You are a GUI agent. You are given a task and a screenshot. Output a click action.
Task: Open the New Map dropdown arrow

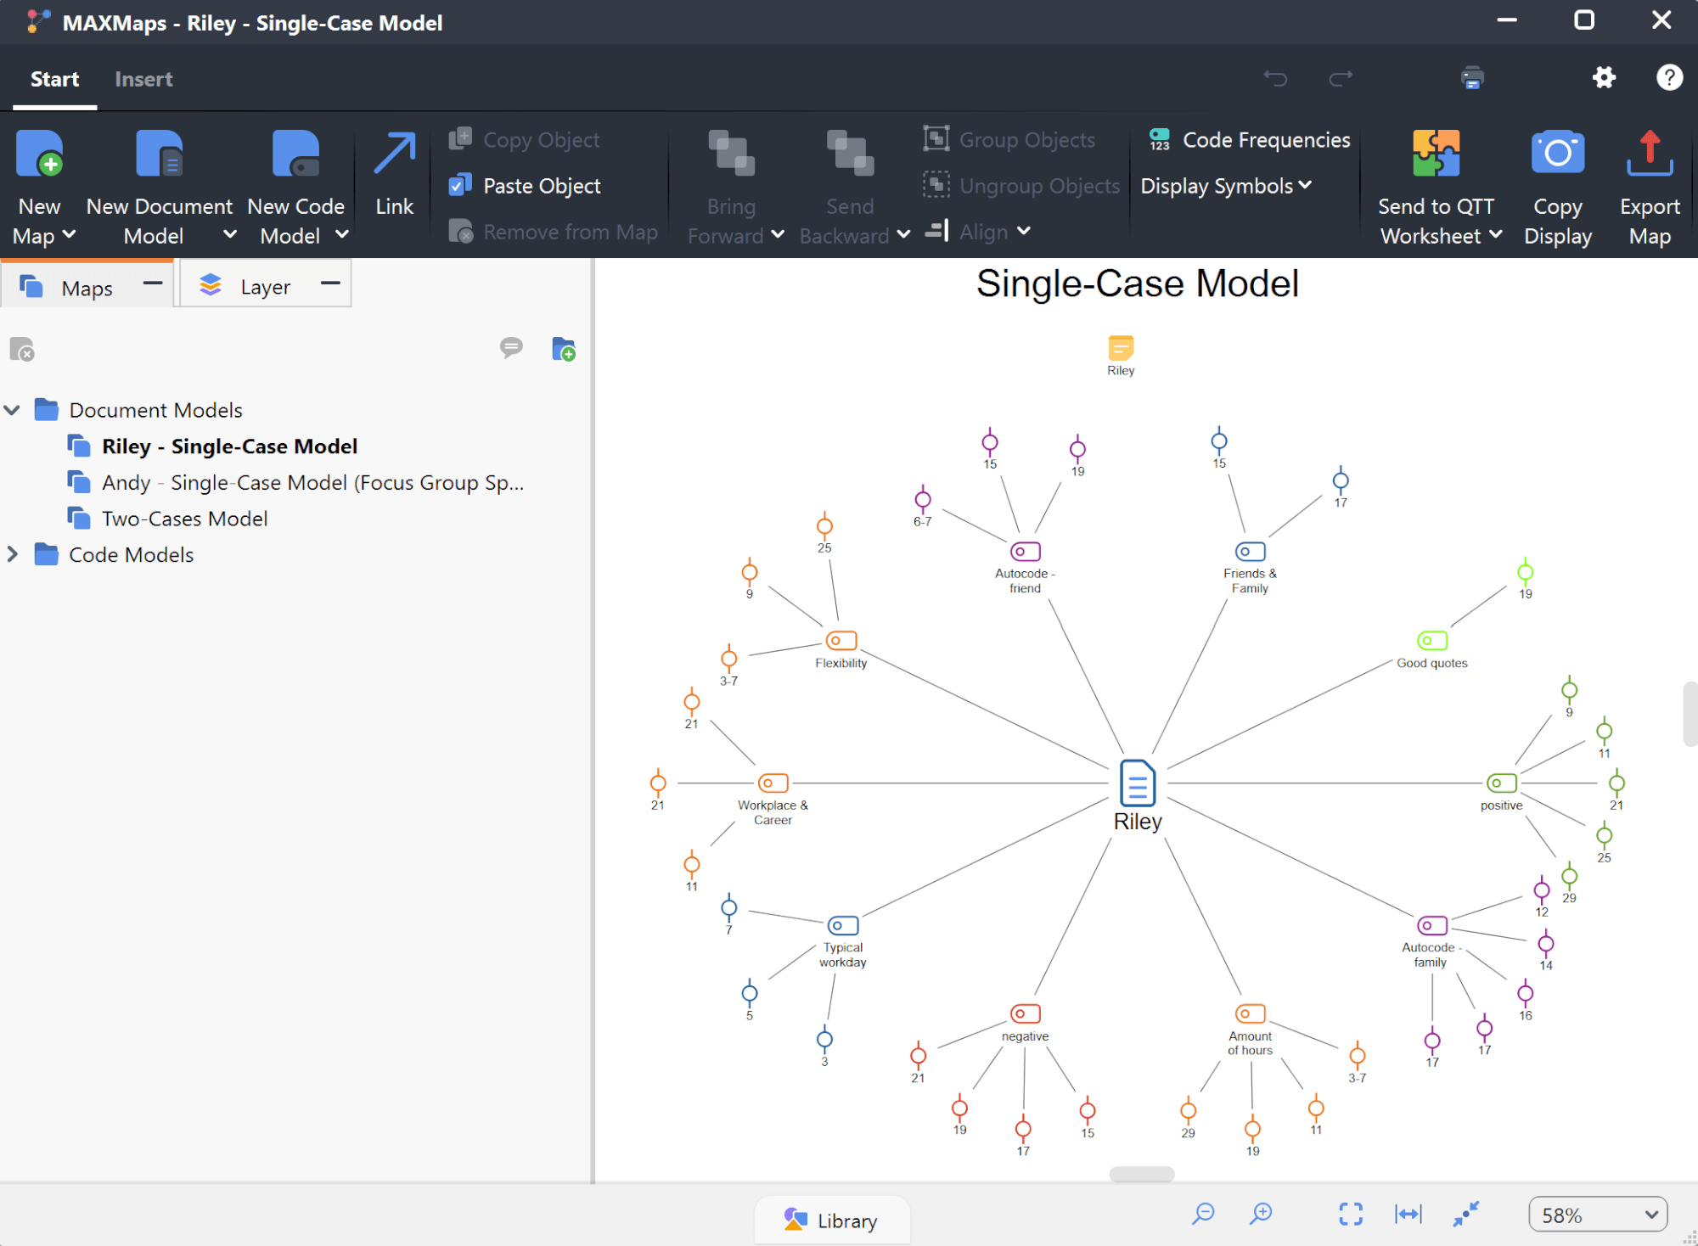click(70, 235)
